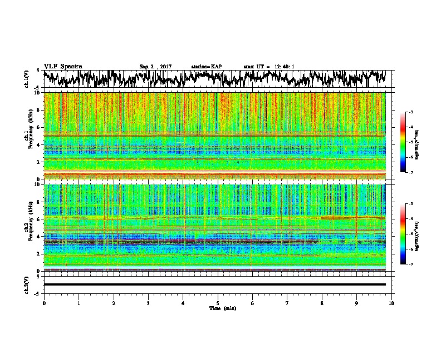Click the time axis tick '0'

coord(44,303)
